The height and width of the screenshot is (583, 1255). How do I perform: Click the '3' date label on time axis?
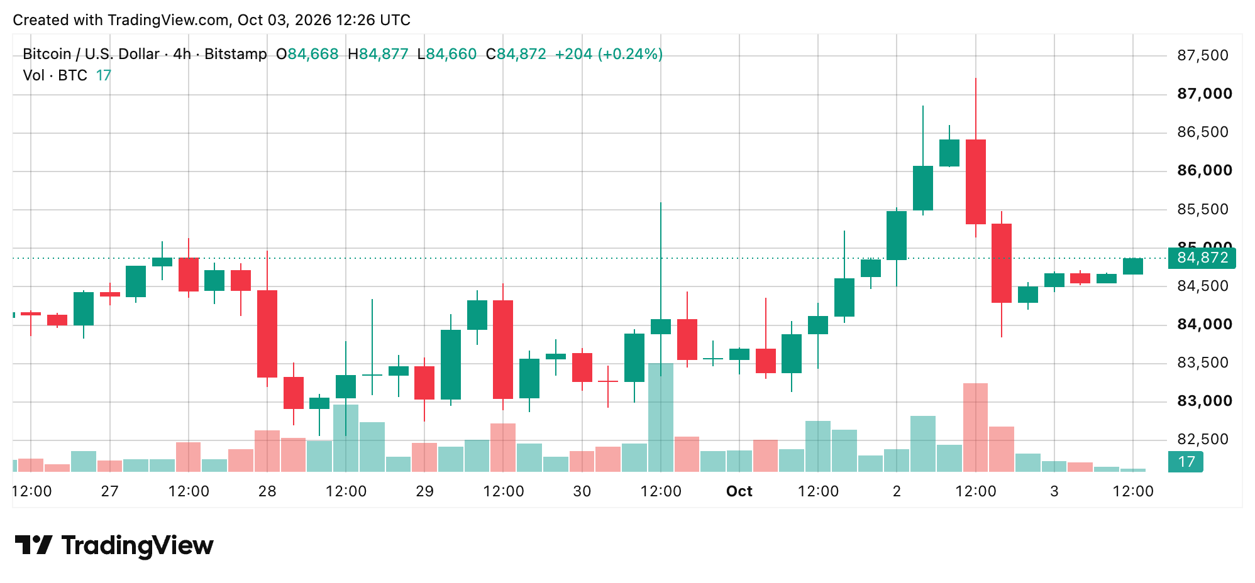(x=1054, y=491)
